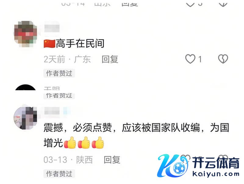Click the first thumbs-up emoji after 增光

click(70, 143)
